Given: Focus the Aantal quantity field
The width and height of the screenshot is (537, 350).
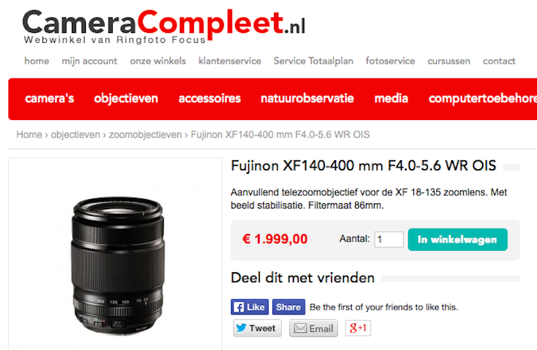Looking at the screenshot, I should [x=389, y=239].
